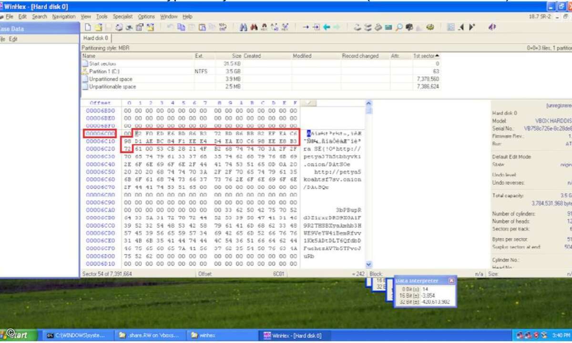Click the first binoculars Find Text icon
This screenshot has height=343, width=572.
click(x=243, y=27)
